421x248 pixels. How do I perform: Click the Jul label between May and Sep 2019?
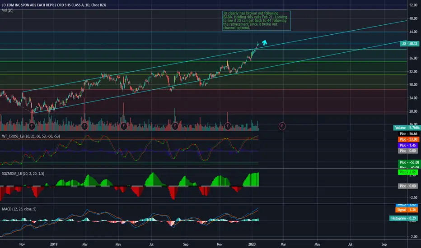(151, 244)
